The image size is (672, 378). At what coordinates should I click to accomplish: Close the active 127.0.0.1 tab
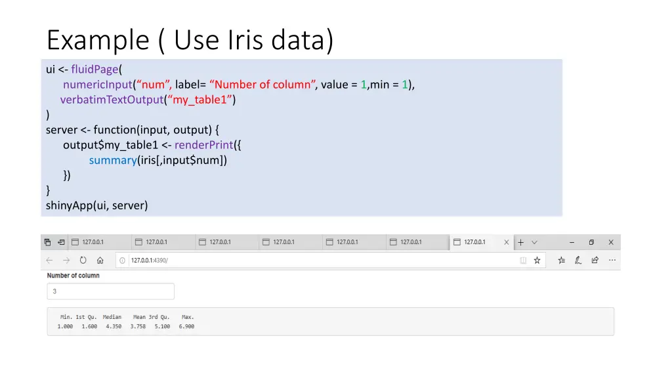point(506,242)
